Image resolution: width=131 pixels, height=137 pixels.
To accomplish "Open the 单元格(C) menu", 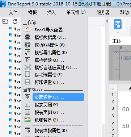I will 76,12.
